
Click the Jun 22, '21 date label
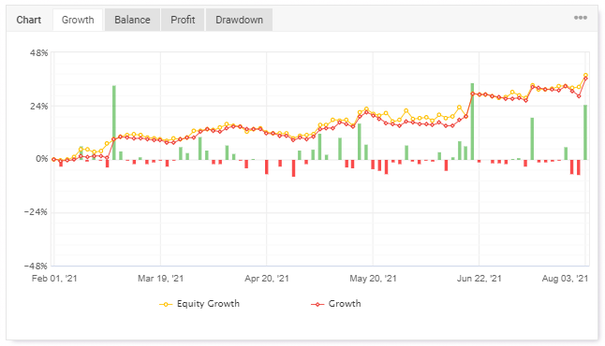pos(480,278)
